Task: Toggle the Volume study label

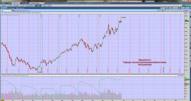Action: coord(3,76)
